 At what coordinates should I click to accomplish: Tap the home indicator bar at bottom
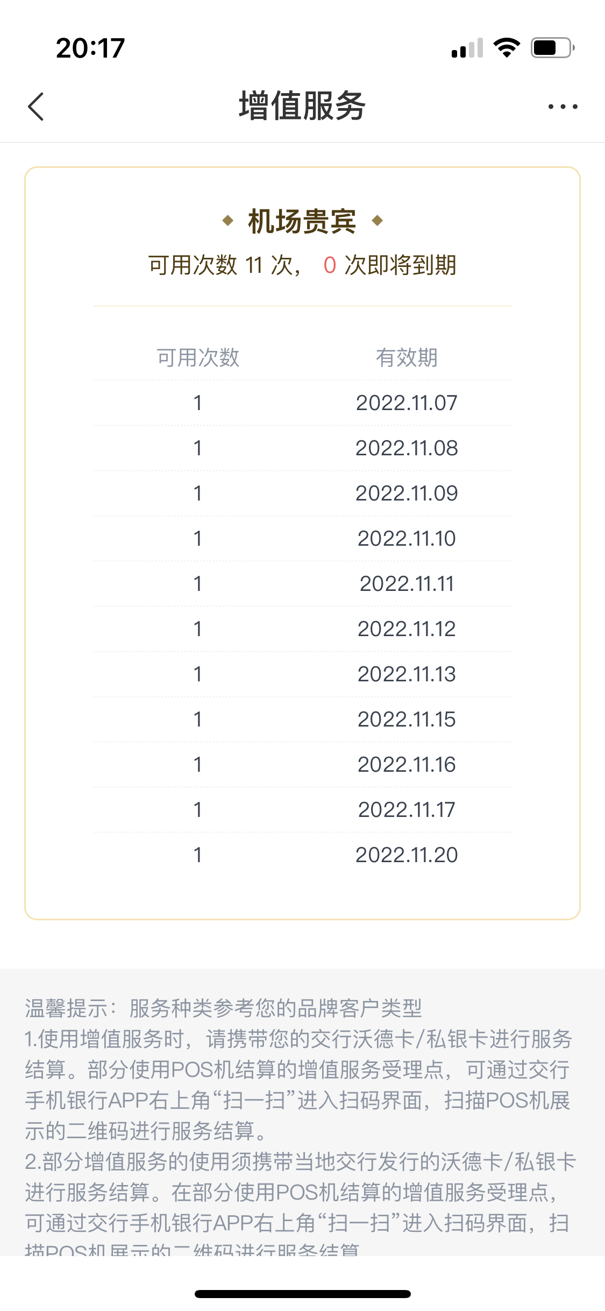coord(302,1294)
